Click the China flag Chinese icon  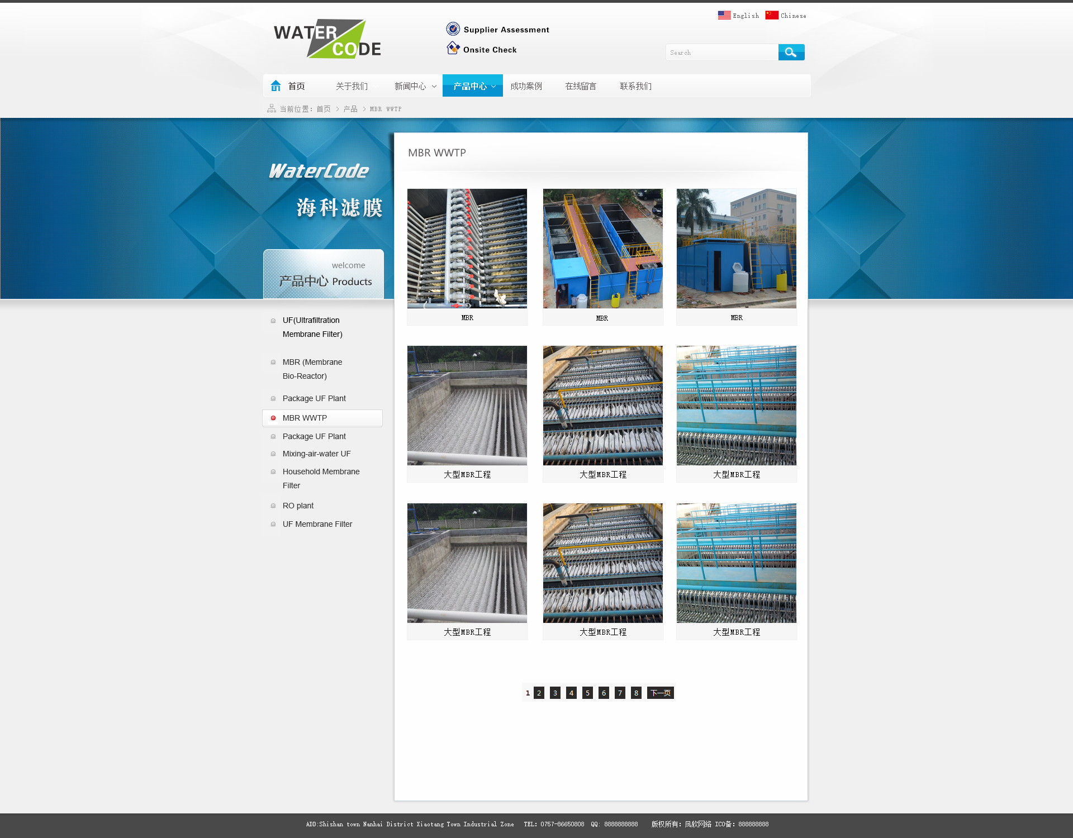(771, 15)
